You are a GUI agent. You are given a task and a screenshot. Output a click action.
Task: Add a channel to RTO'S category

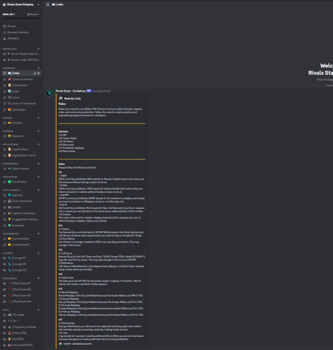[38, 310]
